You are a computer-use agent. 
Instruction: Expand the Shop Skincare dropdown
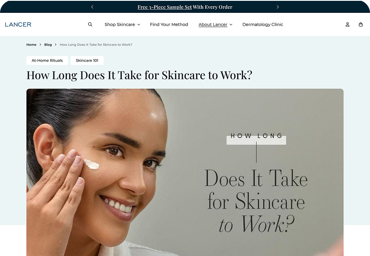pos(122,24)
